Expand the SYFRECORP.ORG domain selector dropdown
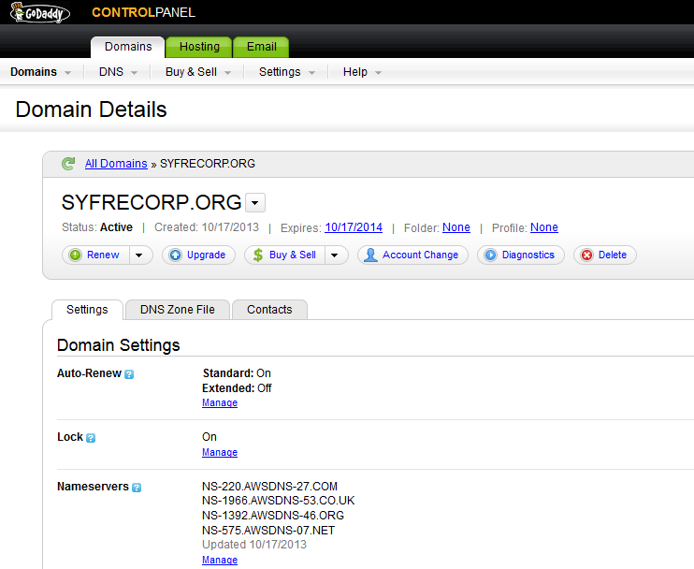Image resolution: width=694 pixels, height=569 pixels. point(255,203)
